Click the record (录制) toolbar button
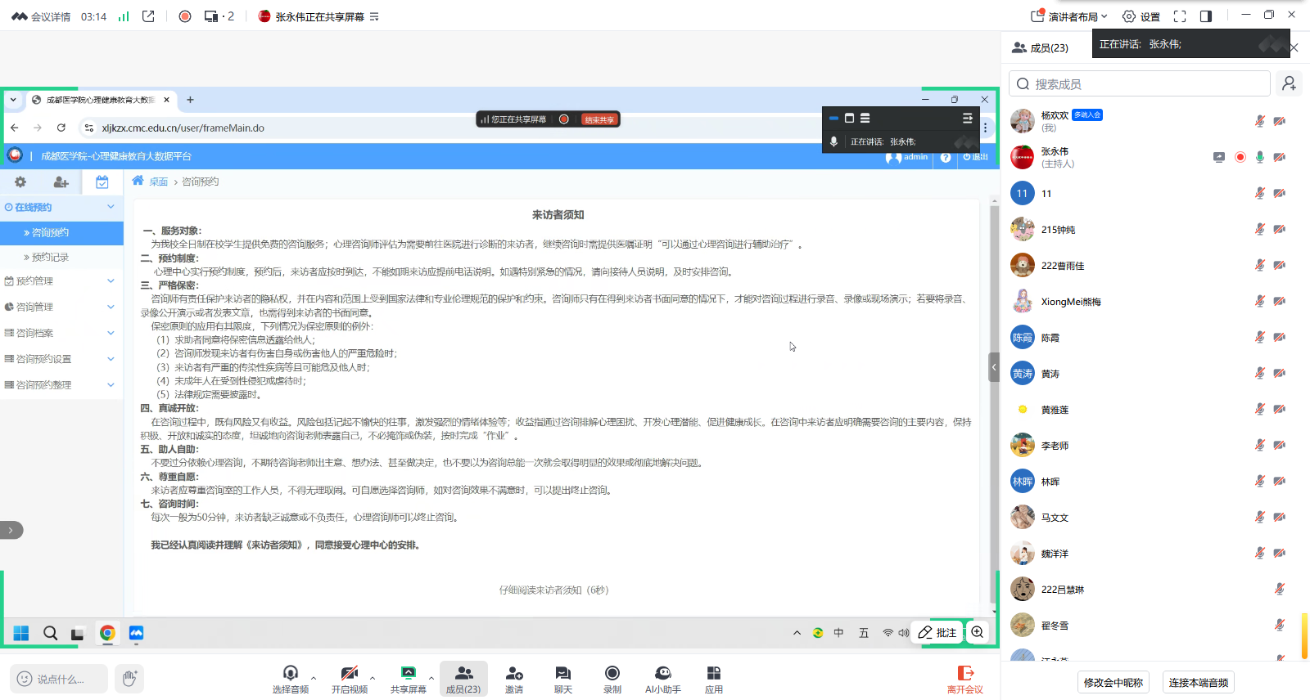The height and width of the screenshot is (700, 1310). point(612,680)
